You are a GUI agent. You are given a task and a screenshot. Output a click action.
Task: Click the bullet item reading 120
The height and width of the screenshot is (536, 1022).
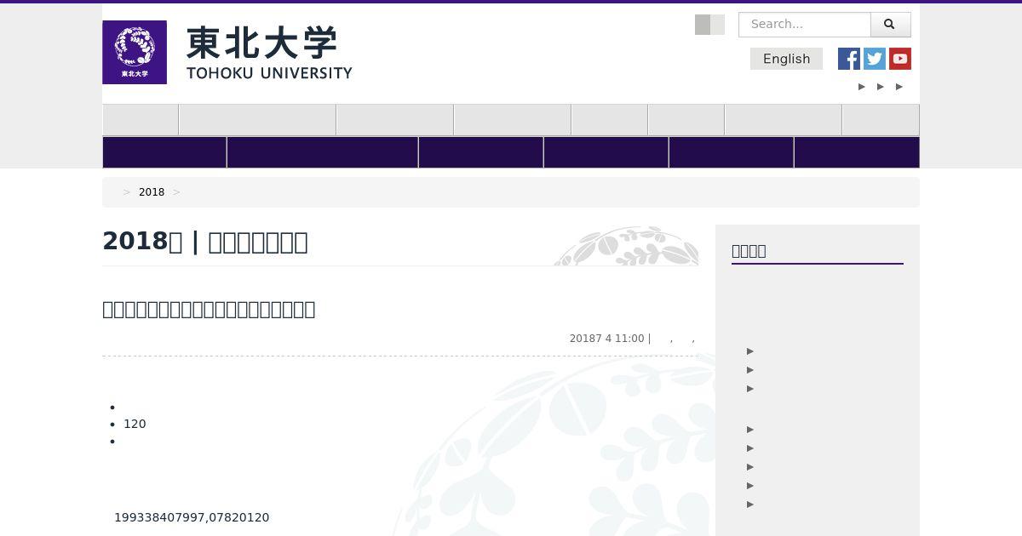[135, 424]
